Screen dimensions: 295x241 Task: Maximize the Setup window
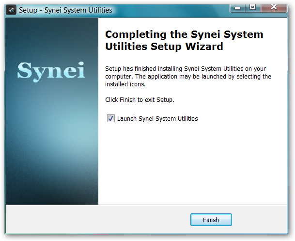coord(253,8)
